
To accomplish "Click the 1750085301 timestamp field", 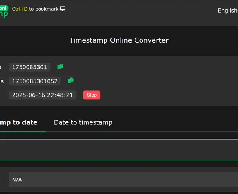I will pyautogui.click(x=29, y=67).
